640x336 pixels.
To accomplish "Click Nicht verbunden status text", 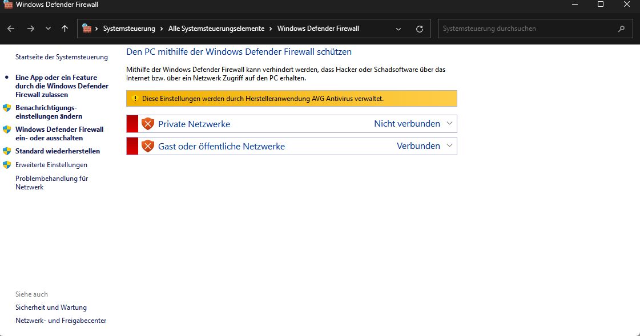I will pyautogui.click(x=407, y=124).
